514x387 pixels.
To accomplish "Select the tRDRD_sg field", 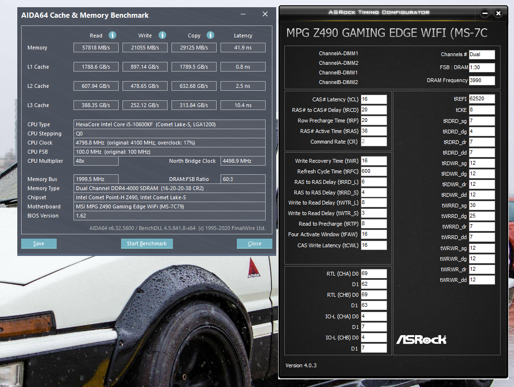I will pos(482,121).
